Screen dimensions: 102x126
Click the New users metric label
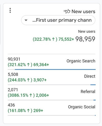87,31
